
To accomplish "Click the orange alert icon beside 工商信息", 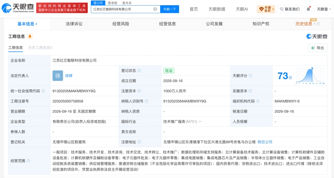I will [x=30, y=36].
